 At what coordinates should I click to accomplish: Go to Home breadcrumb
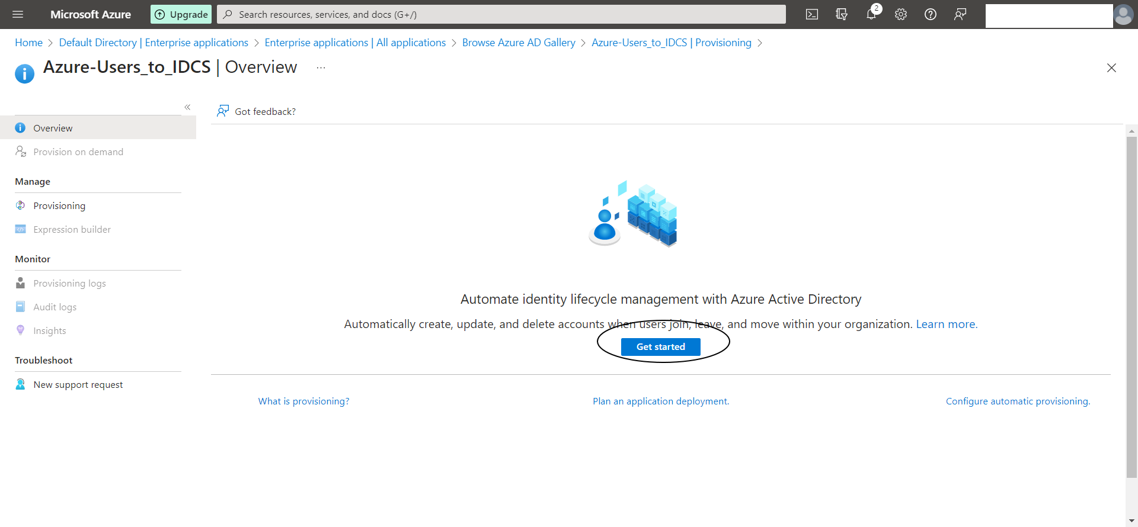(28, 43)
